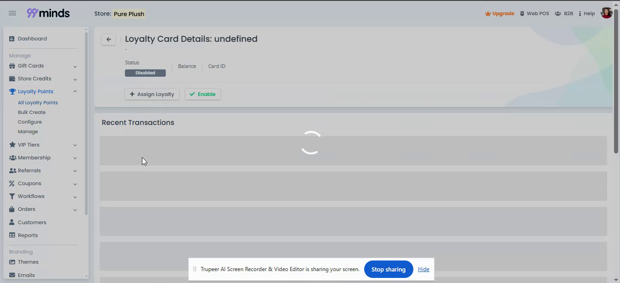Click the Enable button
Image resolution: width=620 pixels, height=283 pixels.
203,94
